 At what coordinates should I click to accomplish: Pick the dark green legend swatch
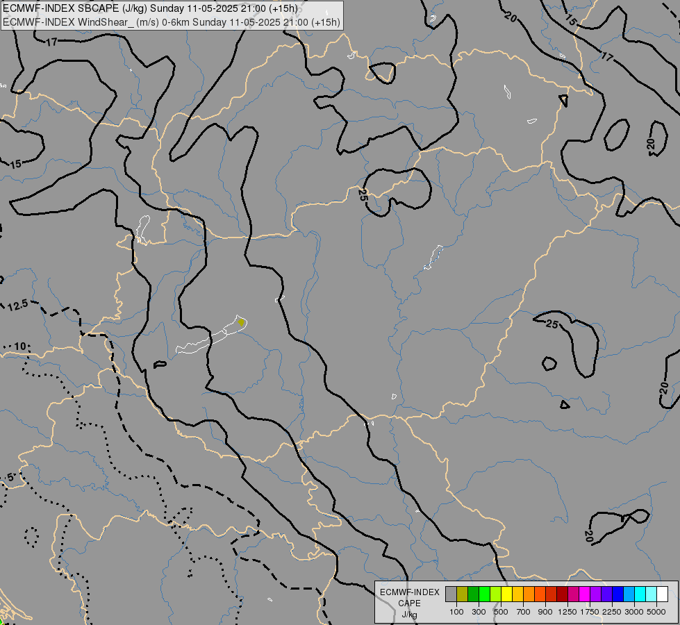473,594
